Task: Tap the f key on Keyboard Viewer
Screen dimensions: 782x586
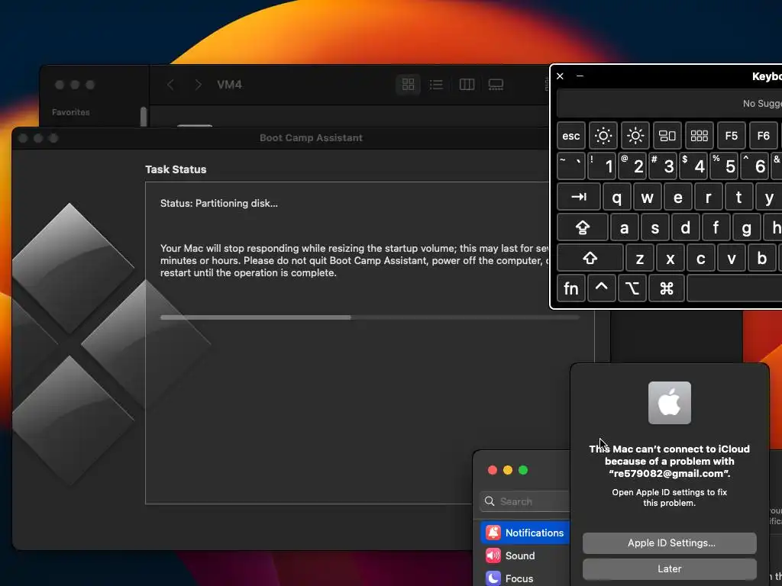Action: [716, 227]
